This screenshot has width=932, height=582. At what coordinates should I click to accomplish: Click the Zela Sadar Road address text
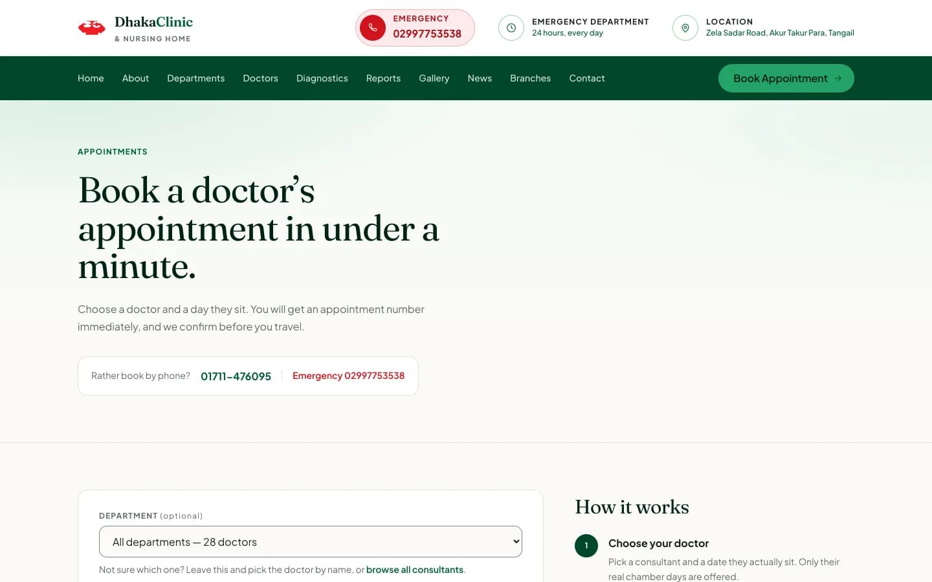(780, 33)
